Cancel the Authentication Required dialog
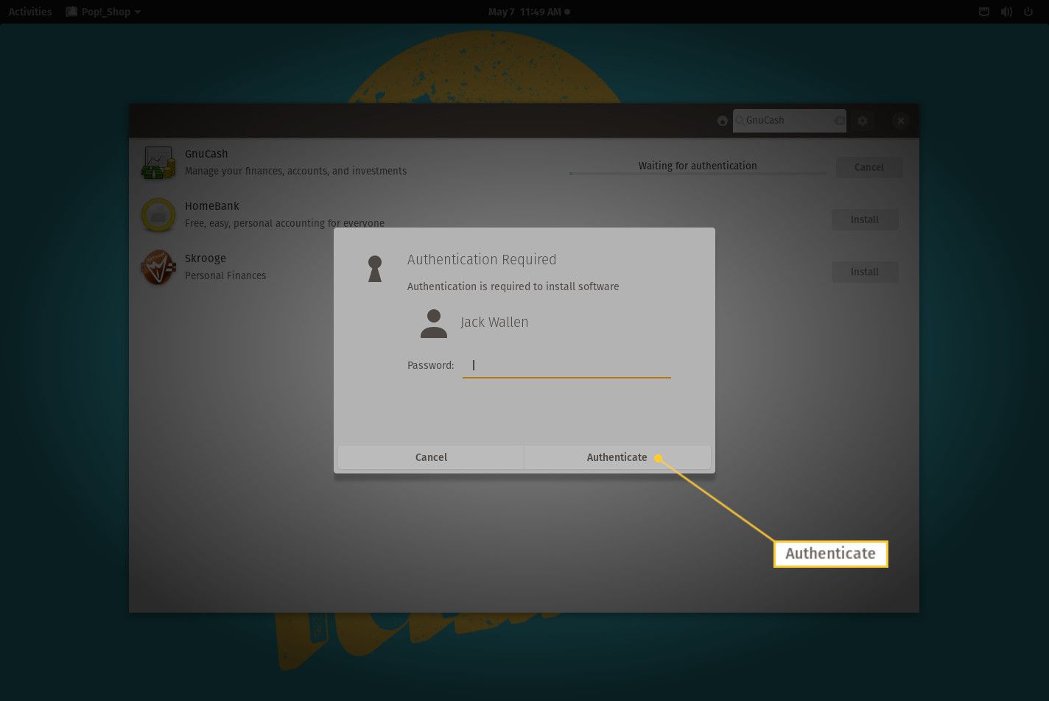 (x=431, y=457)
